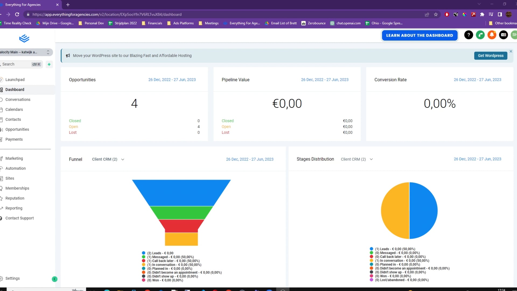Open the black card icon in header
Image resolution: width=517 pixels, height=291 pixels.
click(x=503, y=35)
